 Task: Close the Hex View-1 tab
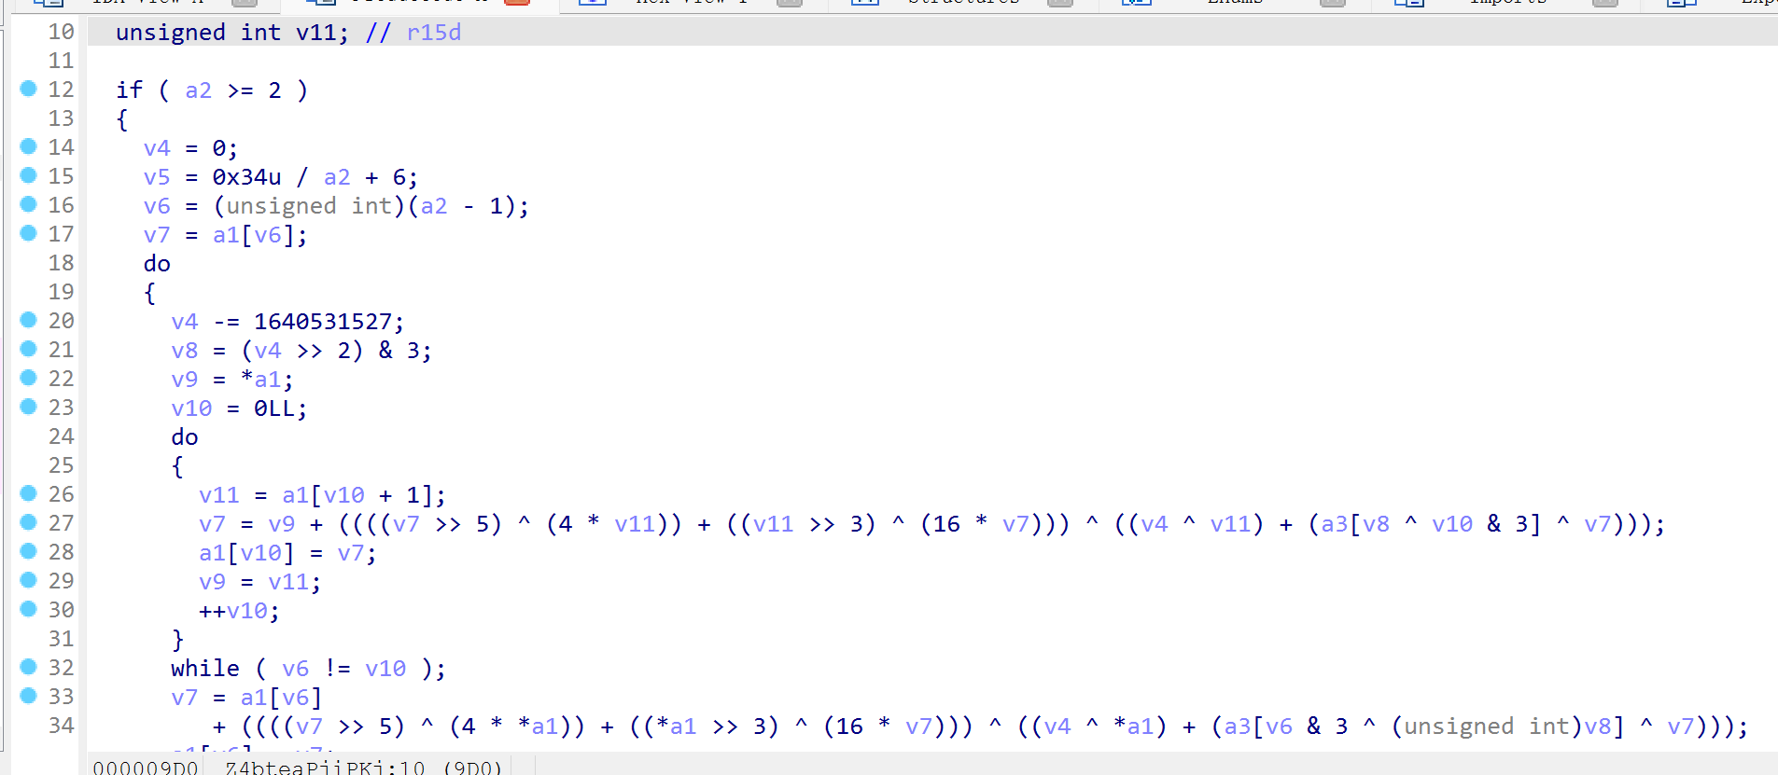tap(790, 3)
